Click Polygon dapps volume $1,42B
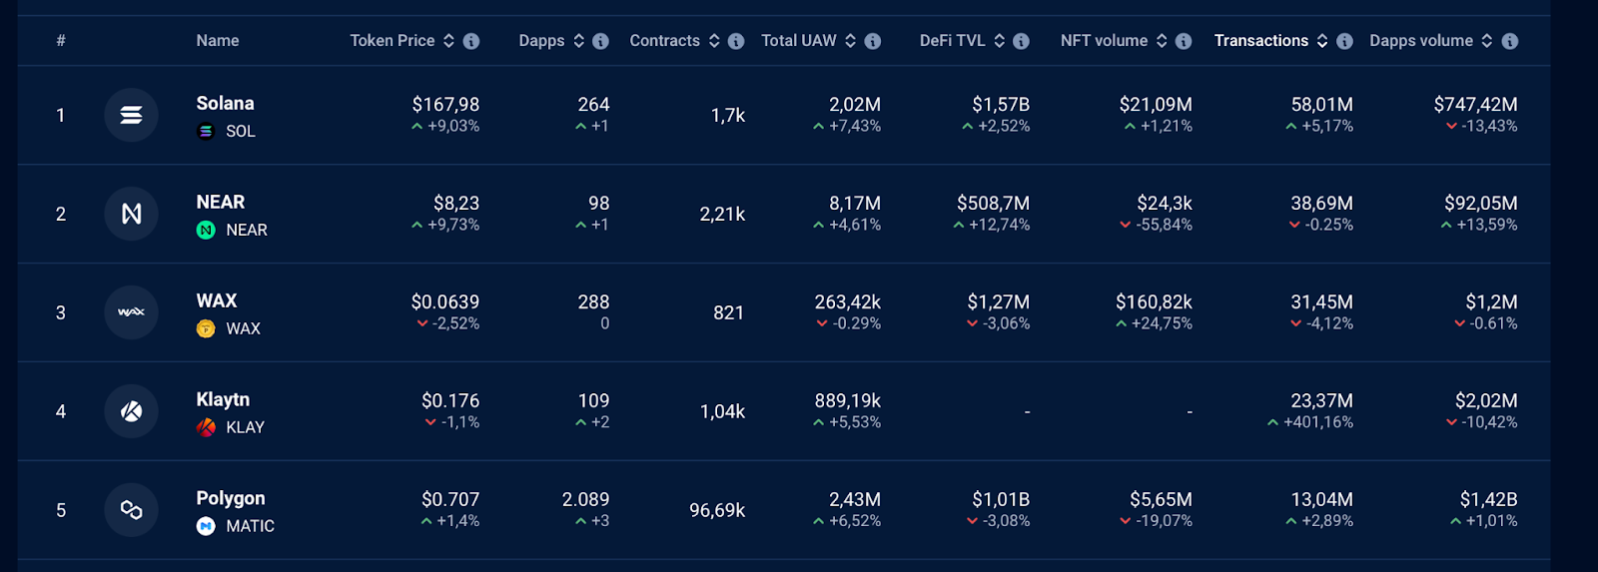Screen dimensions: 1598x572 point(1489,499)
